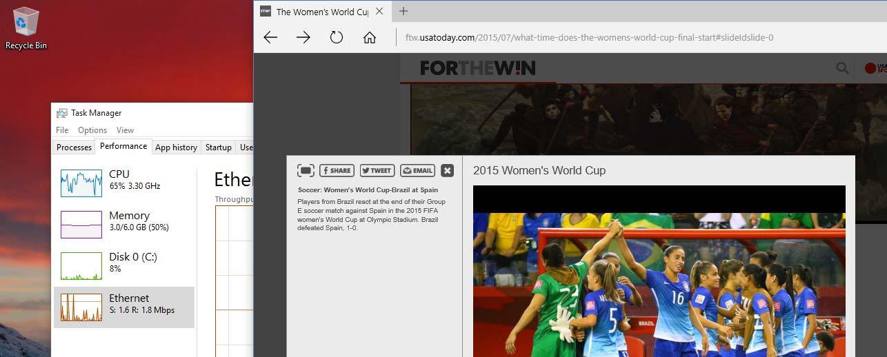
Task: Email the slide via Email button
Action: click(x=417, y=170)
